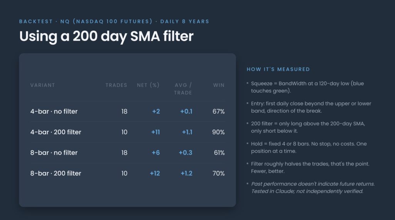Click the "4-bar · no filter" row label

(54, 112)
